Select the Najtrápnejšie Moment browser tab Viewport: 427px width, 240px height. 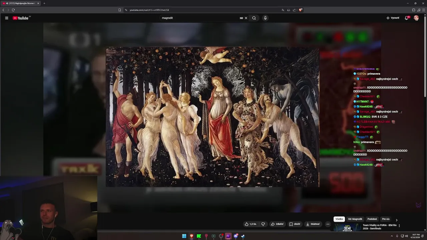pyautogui.click(x=21, y=3)
